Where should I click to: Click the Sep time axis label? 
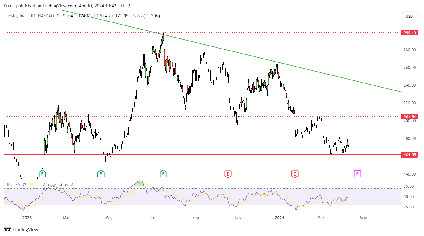[195, 218]
